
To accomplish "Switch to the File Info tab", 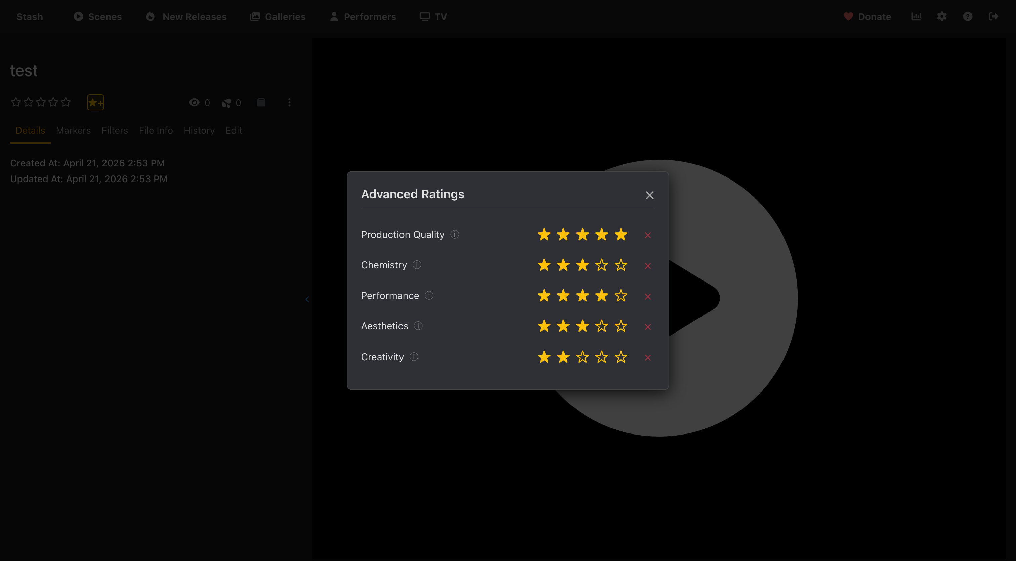I will [156, 131].
